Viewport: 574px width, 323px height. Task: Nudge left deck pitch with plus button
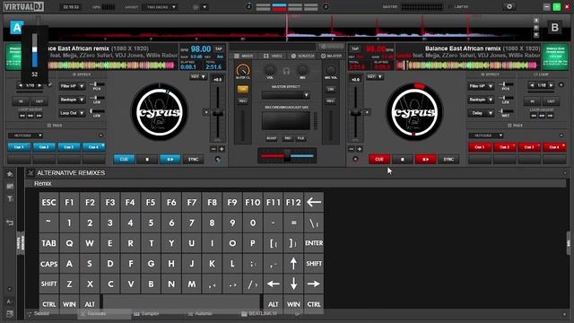[222, 149]
